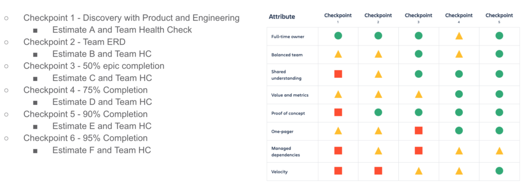Select the green circle for Velocity Checkpoint 5
The width and height of the screenshot is (529, 191).
point(500,171)
